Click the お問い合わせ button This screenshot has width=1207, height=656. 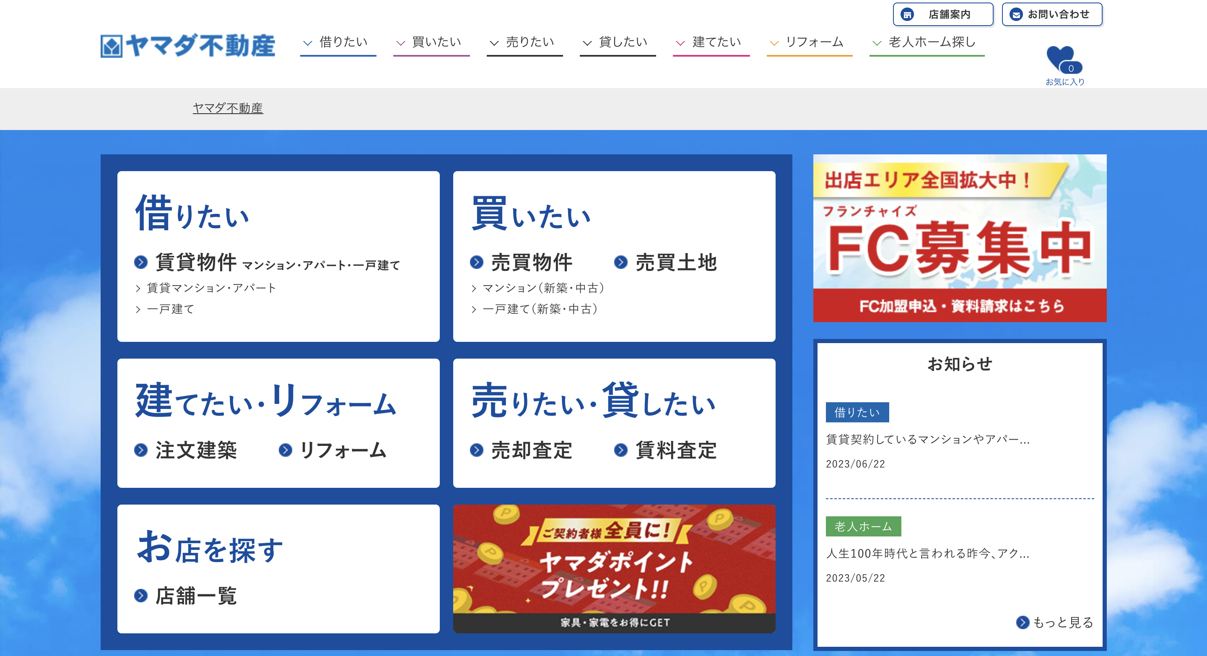[1052, 15]
